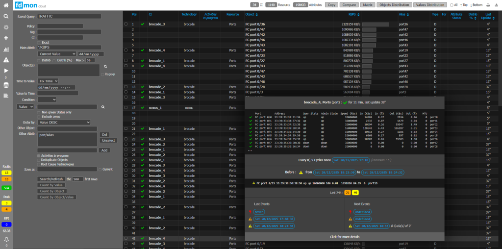Click the plus icon in left sidebar
This screenshot has width=502, height=249.
(6, 38)
